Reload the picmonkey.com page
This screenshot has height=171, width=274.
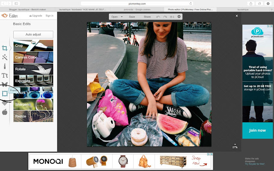tap(191, 3)
